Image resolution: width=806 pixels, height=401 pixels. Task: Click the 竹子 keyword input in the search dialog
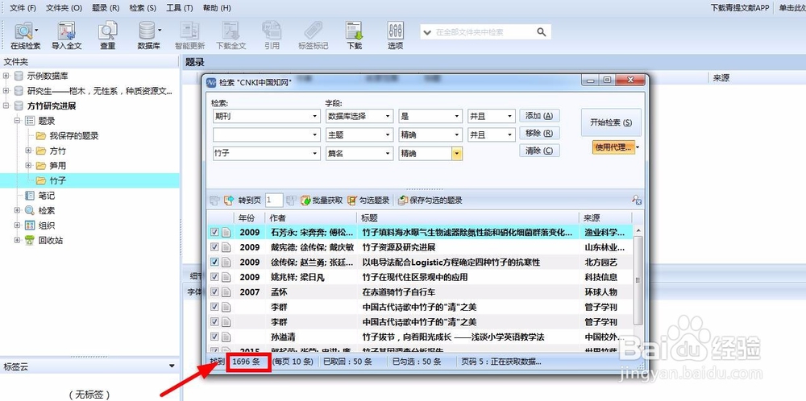[266, 153]
